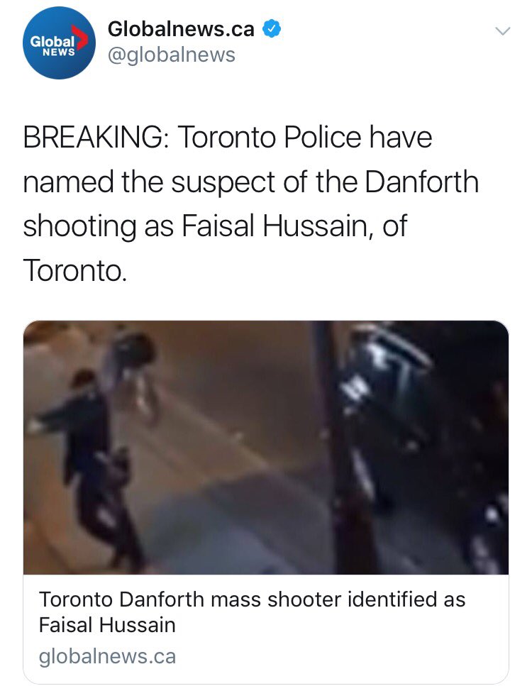Click the blue verified badge

pos(271,29)
